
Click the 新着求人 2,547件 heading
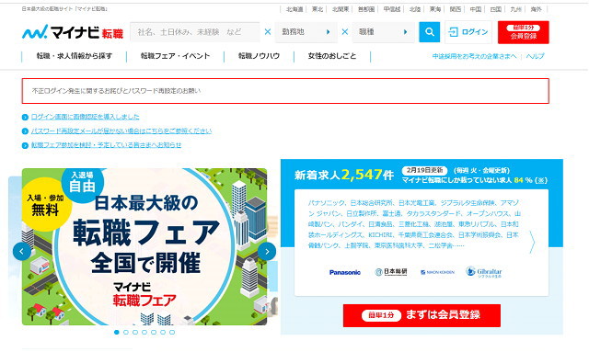click(x=344, y=175)
